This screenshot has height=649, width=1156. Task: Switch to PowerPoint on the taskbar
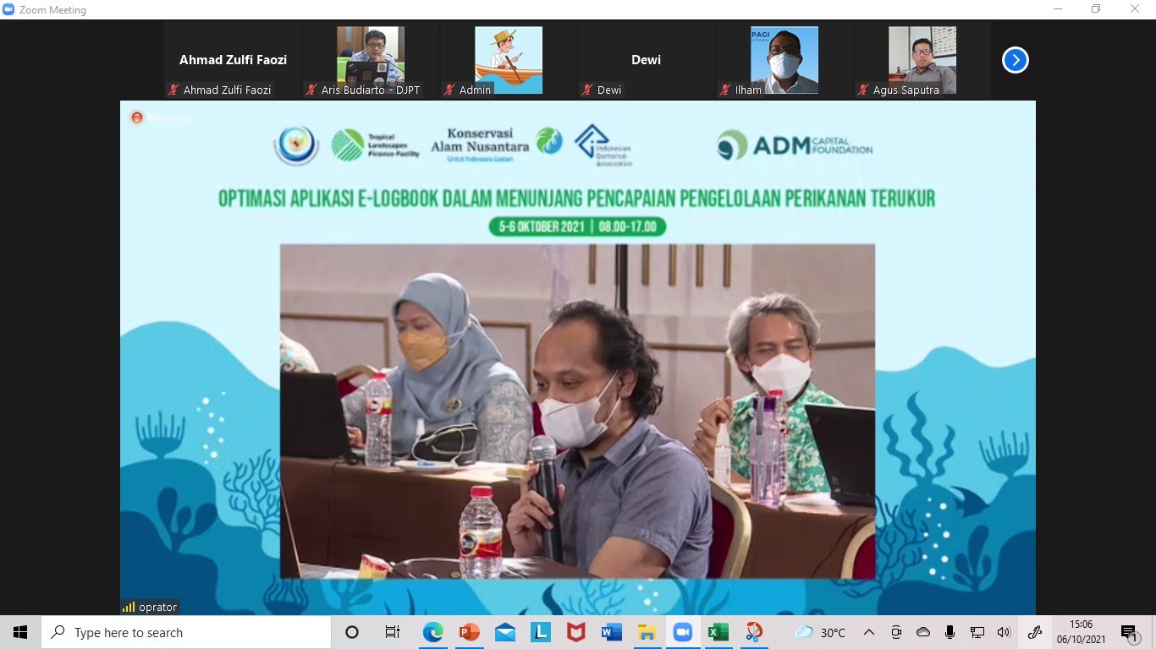click(x=469, y=632)
